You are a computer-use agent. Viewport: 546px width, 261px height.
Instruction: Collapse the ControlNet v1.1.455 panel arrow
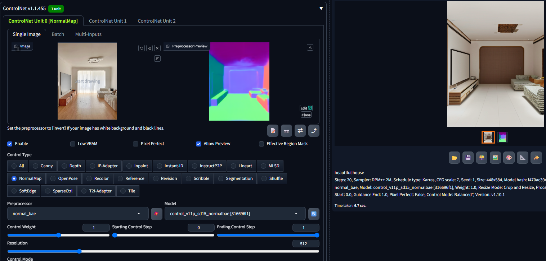tap(321, 8)
